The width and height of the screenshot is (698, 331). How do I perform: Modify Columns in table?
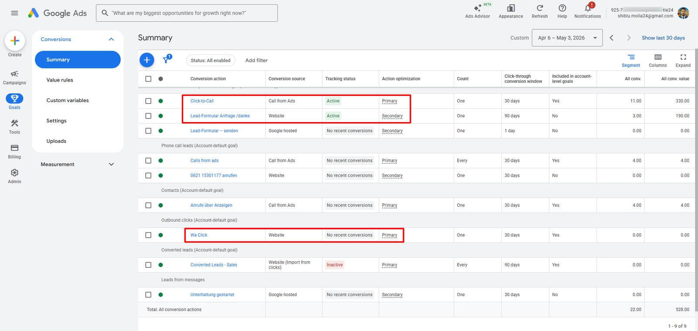click(x=658, y=61)
